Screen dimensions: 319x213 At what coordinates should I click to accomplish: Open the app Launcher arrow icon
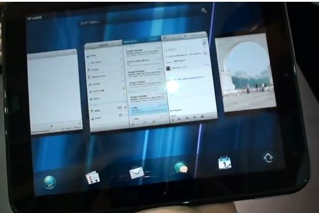(268, 158)
